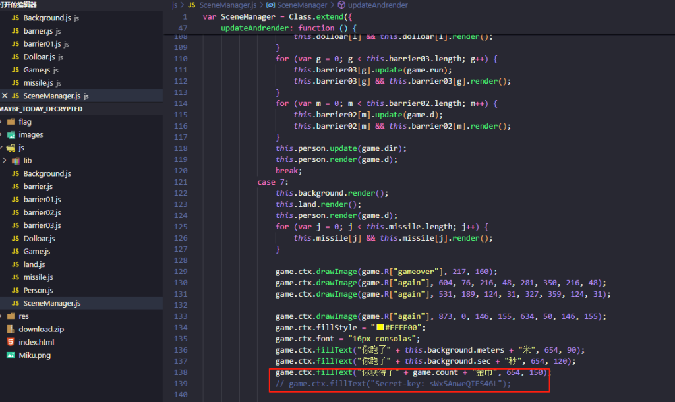The width and height of the screenshot is (675, 402).
Task: Click the Miku.png image file icon
Action: (11, 355)
